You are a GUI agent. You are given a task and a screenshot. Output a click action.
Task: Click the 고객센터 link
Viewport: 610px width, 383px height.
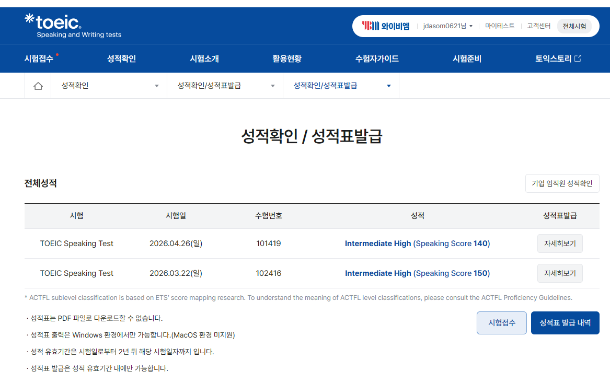pos(539,26)
